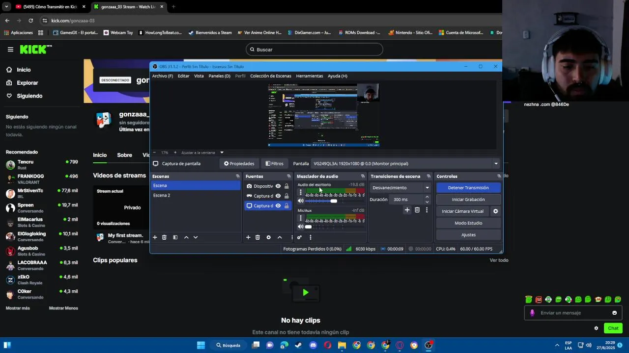Toggle lock on Dispositiv source

286,186
